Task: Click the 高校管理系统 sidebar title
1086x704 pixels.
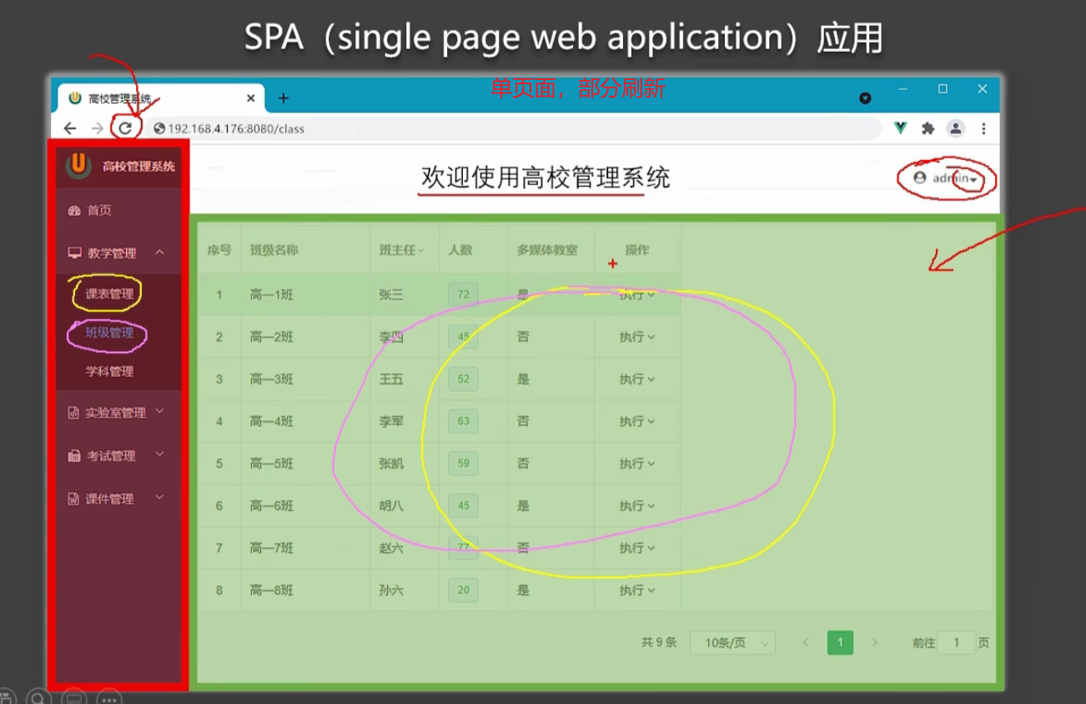Action: pyautogui.click(x=138, y=166)
